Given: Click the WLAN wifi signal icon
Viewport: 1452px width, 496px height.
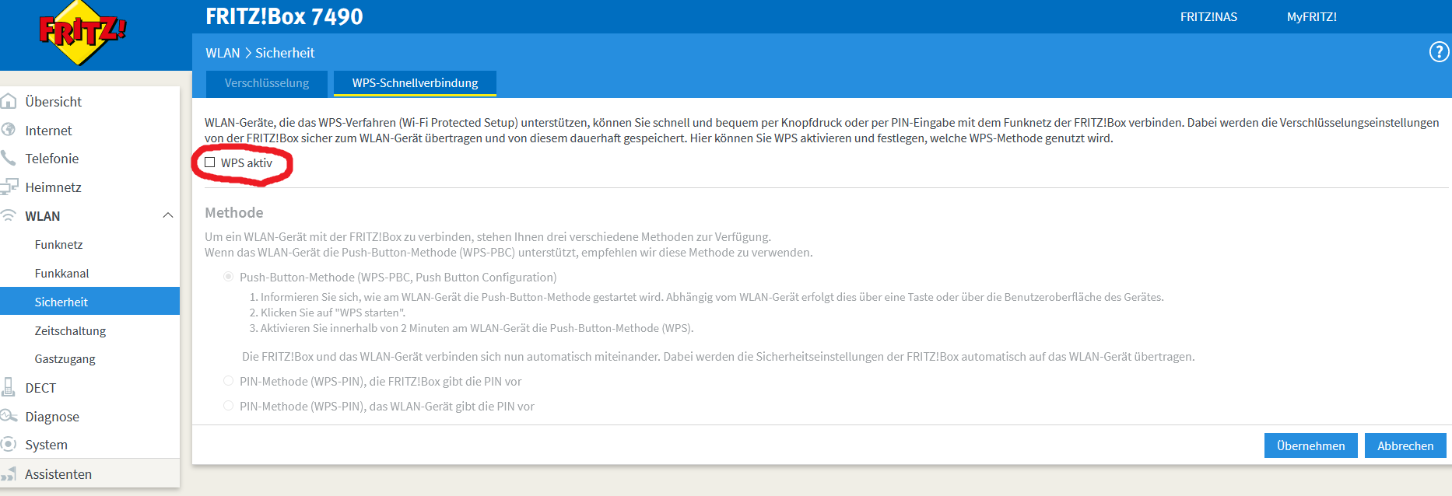Looking at the screenshot, I should (9, 215).
